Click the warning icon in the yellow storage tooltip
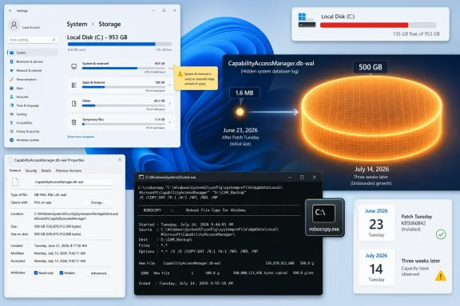Image resolution: width=460 pixels, height=306 pixels. coord(180,74)
